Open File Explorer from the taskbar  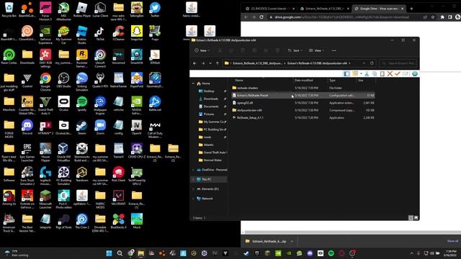(x=141, y=253)
